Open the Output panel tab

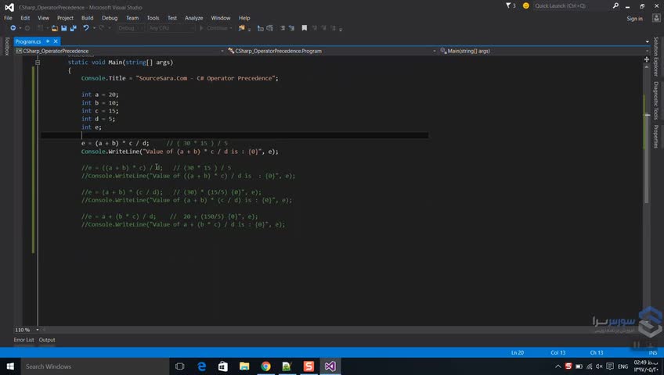47,340
